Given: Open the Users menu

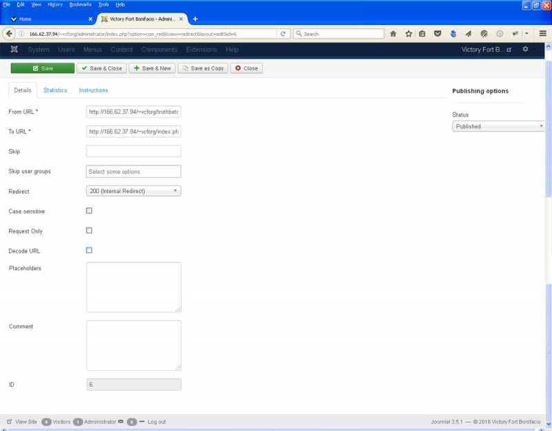Looking at the screenshot, I should (x=66, y=50).
